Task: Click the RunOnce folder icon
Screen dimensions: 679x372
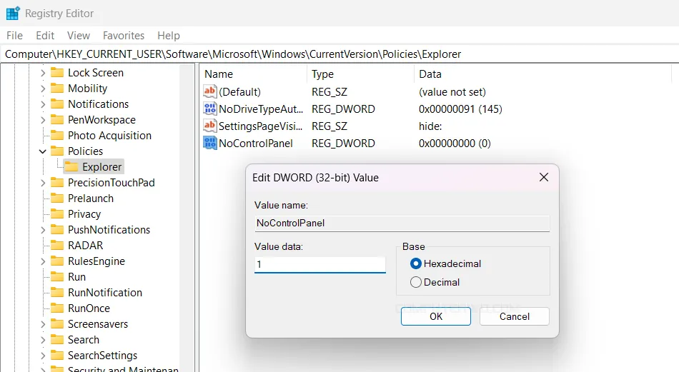Action: coord(57,308)
